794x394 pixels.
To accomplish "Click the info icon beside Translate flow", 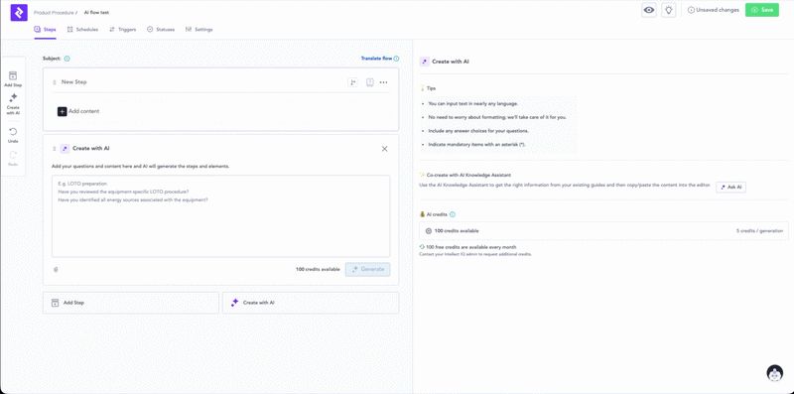I will tap(396, 59).
